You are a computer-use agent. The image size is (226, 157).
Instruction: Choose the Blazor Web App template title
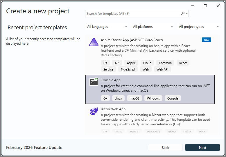(x=113, y=109)
